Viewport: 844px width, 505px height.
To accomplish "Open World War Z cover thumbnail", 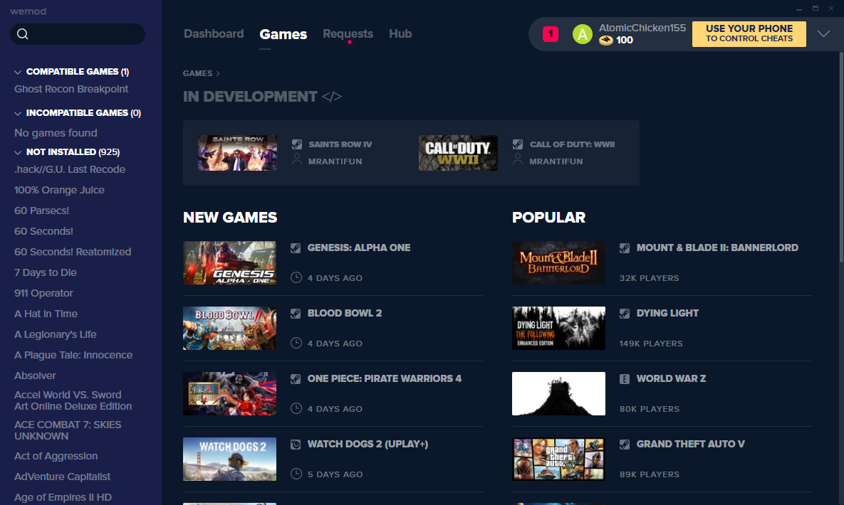I will 558,393.
